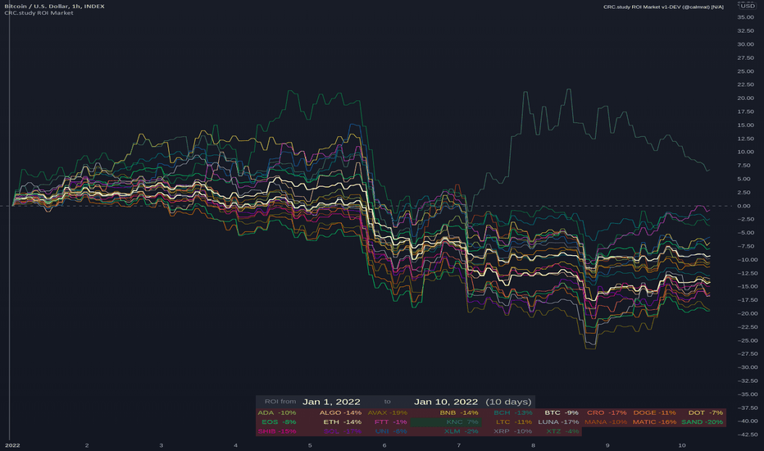Click the (10 days) duration text

(x=508, y=402)
